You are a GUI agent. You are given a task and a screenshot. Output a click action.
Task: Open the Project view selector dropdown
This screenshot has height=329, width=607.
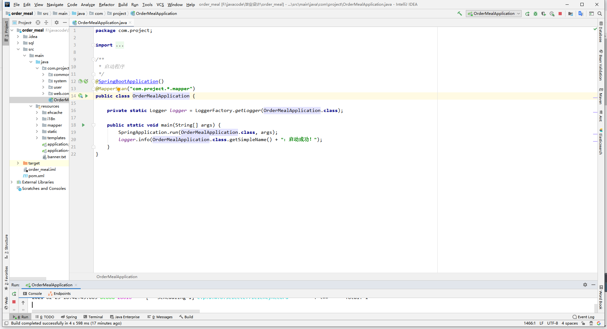(22, 22)
